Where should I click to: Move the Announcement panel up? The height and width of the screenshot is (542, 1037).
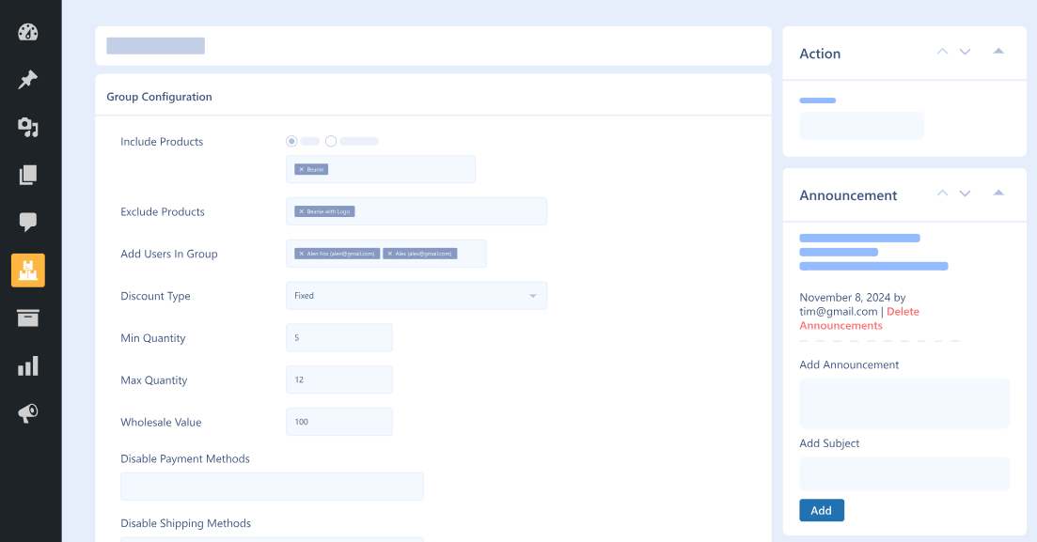click(942, 193)
